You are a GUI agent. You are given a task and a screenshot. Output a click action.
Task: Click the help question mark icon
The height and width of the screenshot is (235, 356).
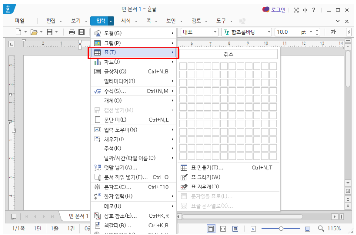coord(314,10)
